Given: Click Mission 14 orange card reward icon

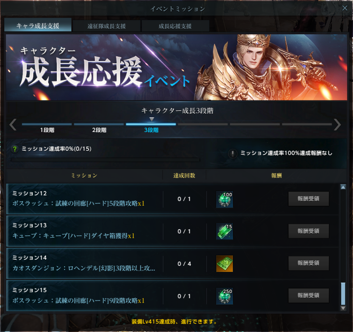Looking at the screenshot, I should (224, 264).
